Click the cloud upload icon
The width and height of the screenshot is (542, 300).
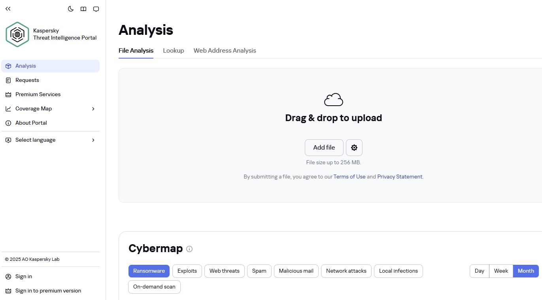333,100
